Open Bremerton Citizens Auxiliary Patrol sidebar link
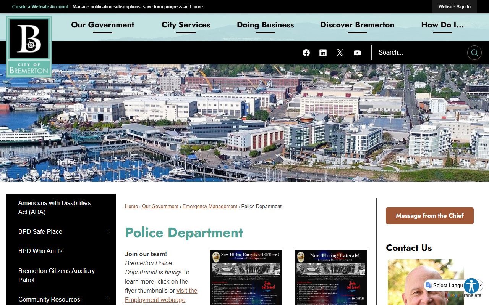This screenshot has height=305, width=489. (x=57, y=275)
